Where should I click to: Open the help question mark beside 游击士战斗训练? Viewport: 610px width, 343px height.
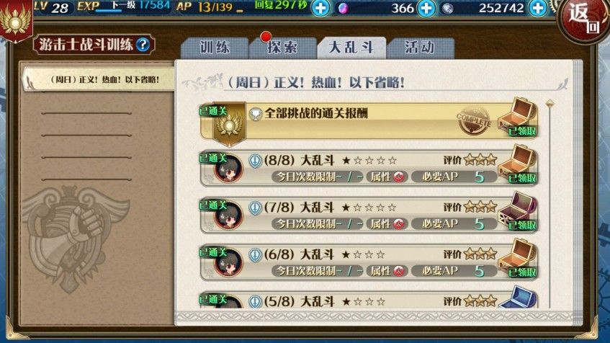143,45
